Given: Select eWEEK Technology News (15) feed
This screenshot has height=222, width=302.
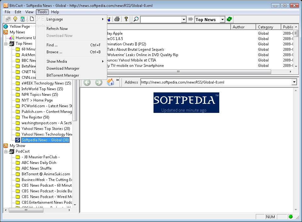Looking at the screenshot, I should point(46,83).
